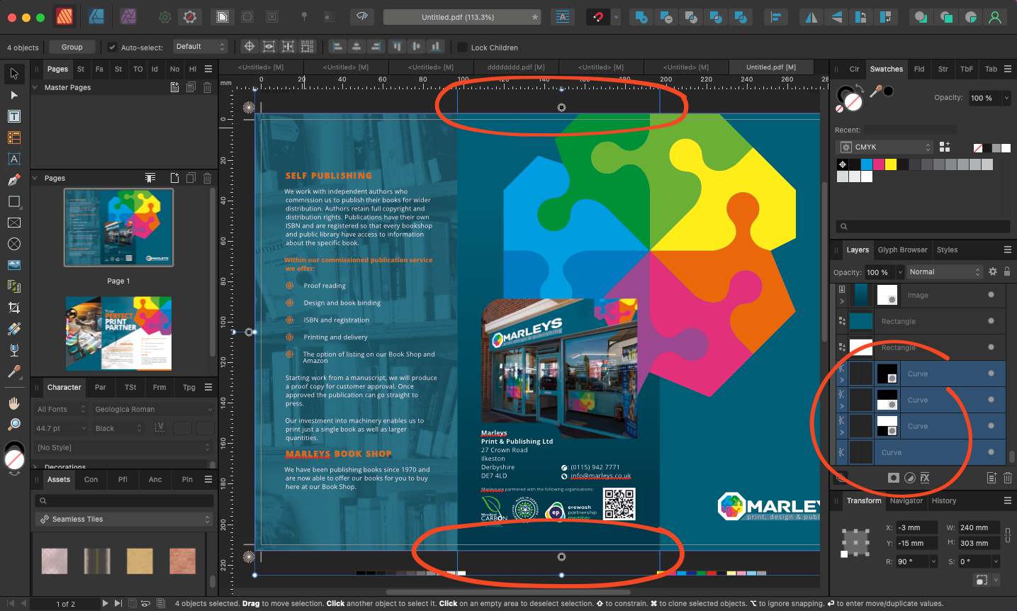Screen dimensions: 1017x611
Task: Toggle visibility of the Image layer
Action: 991,295
